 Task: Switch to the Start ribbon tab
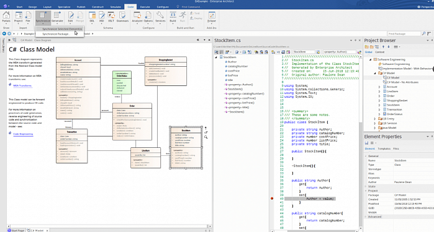(x=19, y=7)
